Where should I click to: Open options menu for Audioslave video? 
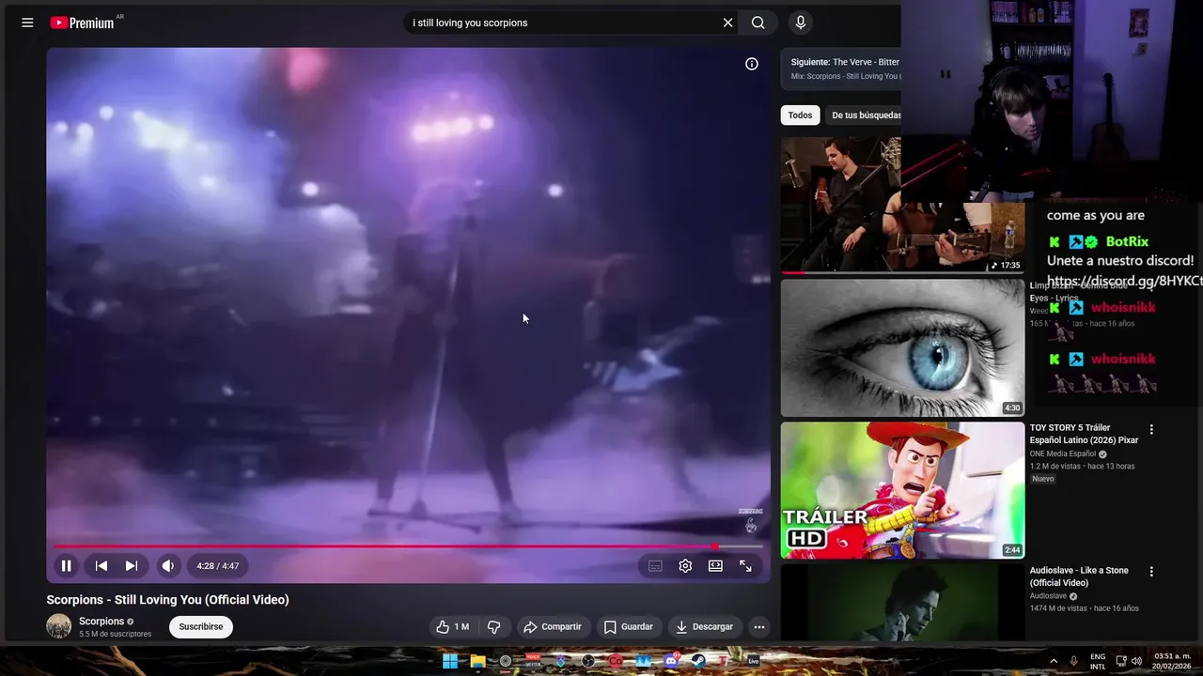point(1151,571)
